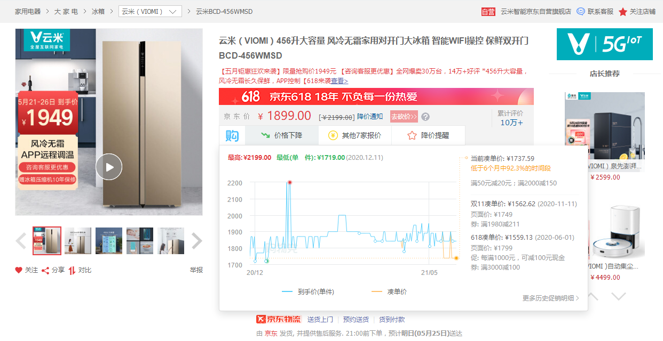Image resolution: width=663 pixels, height=341 pixels.
Task: Select the fifth product thumbnail
Action: point(171,241)
